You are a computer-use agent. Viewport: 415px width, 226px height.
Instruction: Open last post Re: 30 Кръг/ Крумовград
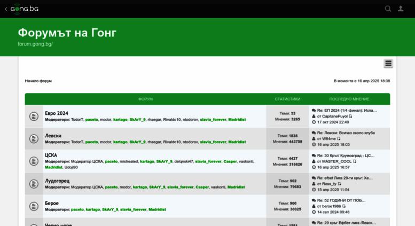click(x=346, y=155)
